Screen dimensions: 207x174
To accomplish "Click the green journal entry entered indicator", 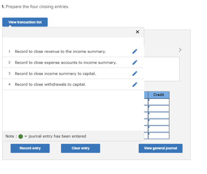I will (21, 136).
